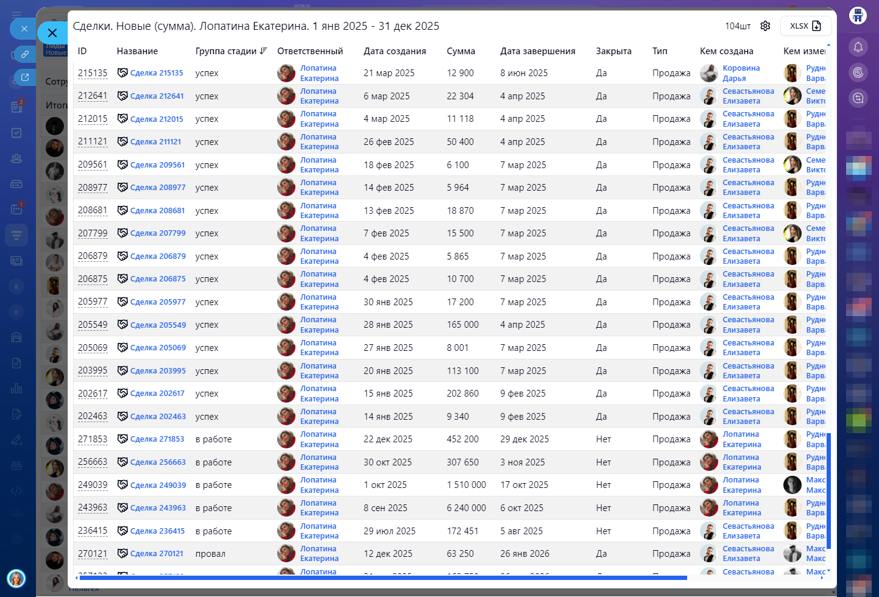Click the user profile avatar at bottom left
This screenshot has height=597, width=879.
[x=16, y=578]
